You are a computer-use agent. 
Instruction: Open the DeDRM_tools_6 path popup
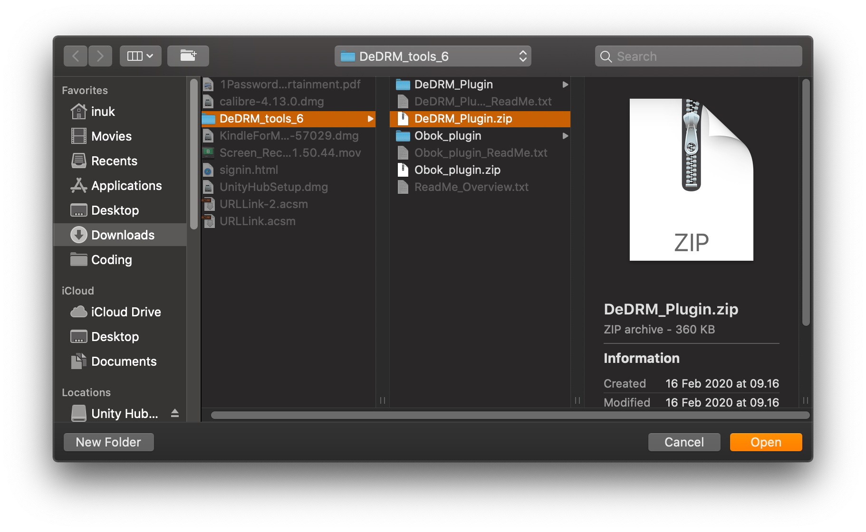(x=433, y=56)
